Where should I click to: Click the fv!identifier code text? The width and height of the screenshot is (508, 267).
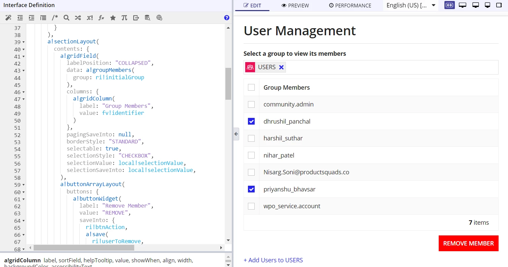coord(123,113)
